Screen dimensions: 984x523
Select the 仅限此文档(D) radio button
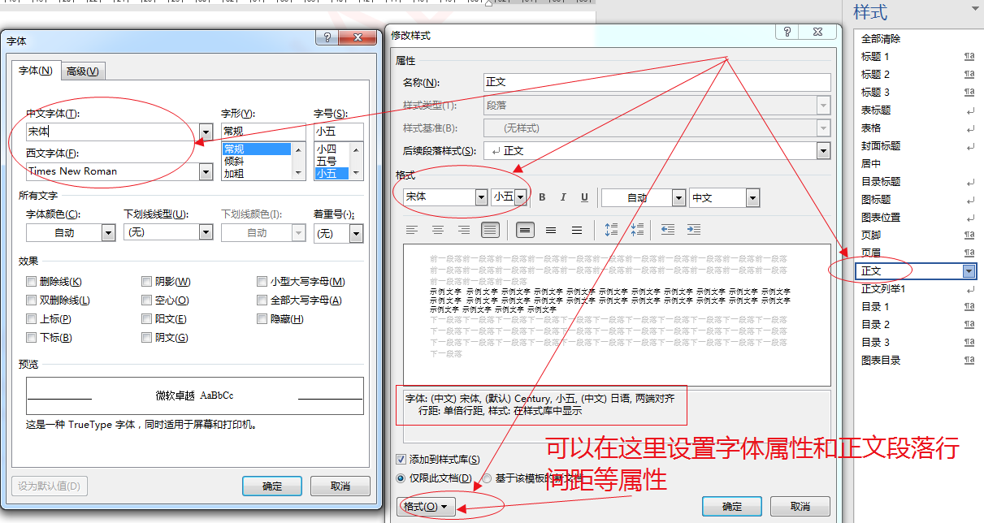401,478
